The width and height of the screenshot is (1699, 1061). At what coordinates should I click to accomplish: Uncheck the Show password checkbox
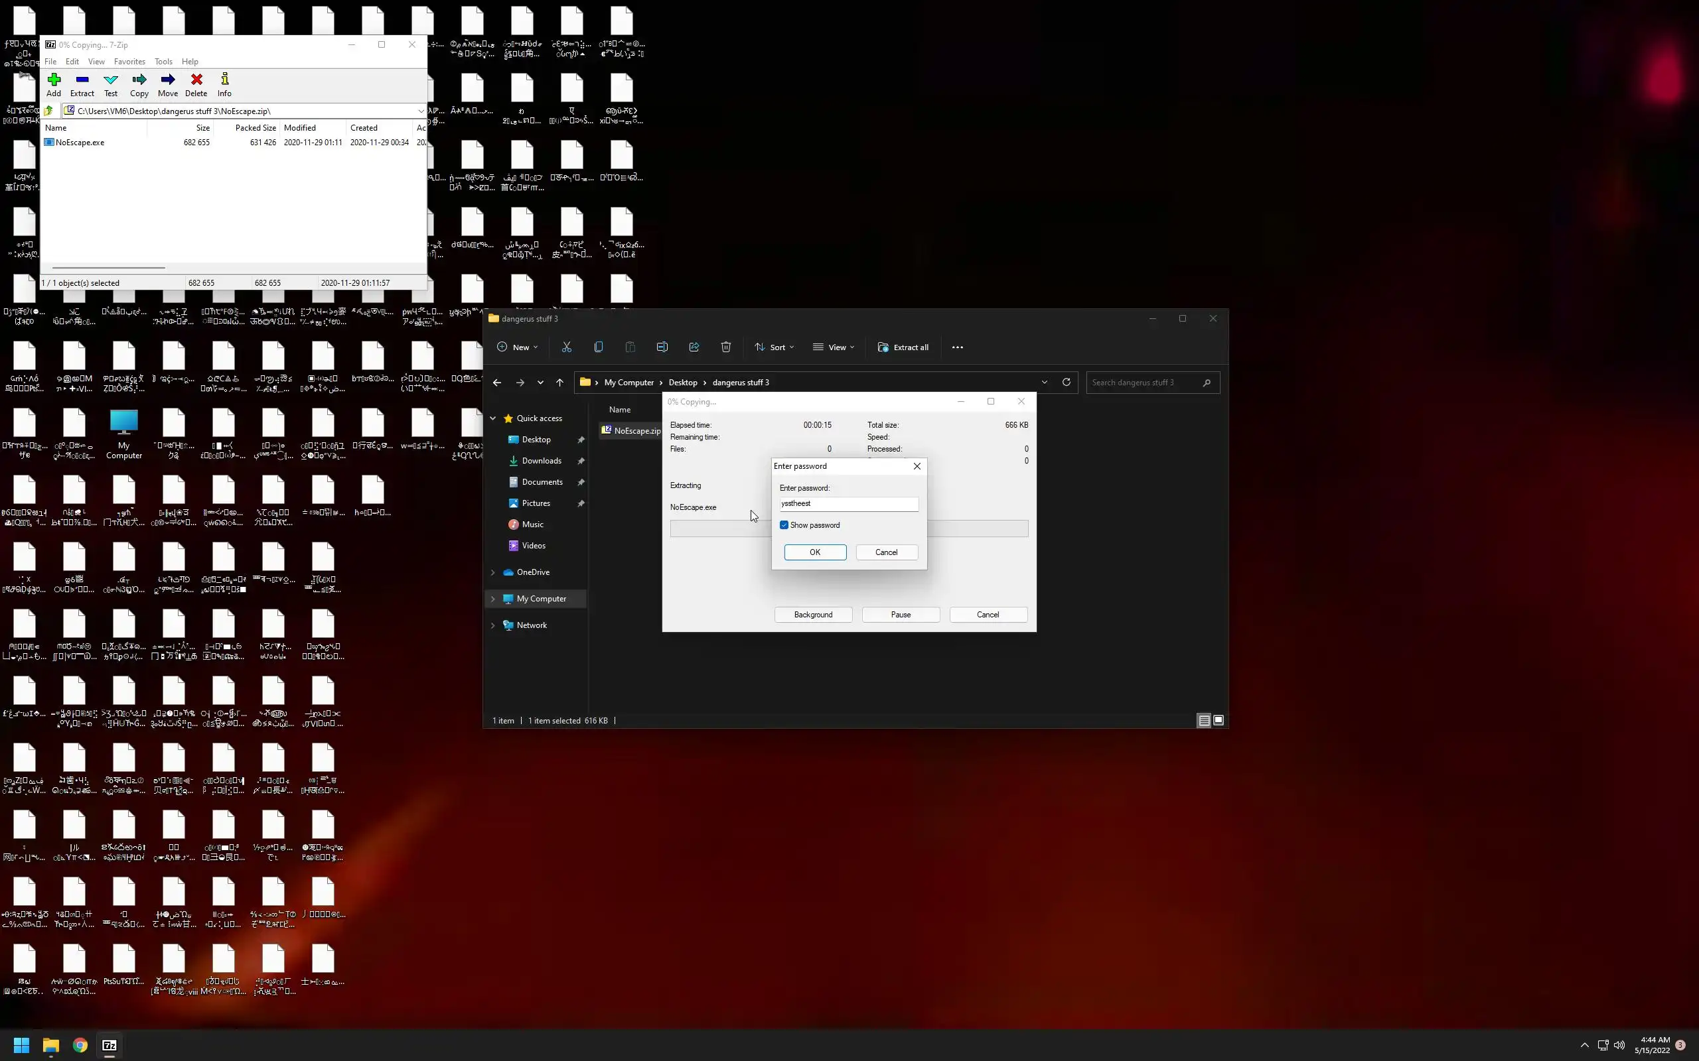point(784,525)
